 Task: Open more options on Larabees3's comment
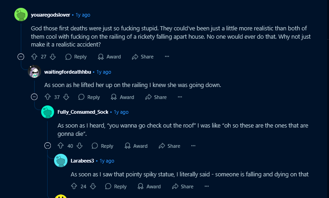point(207,186)
